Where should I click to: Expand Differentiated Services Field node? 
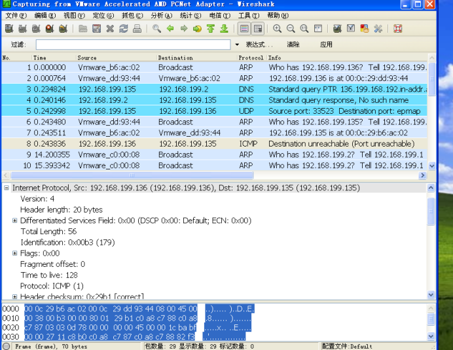click(x=14, y=220)
